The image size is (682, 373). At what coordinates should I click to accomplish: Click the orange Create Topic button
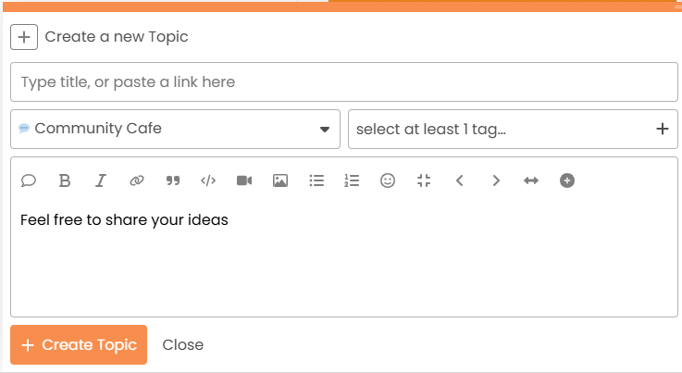click(79, 344)
